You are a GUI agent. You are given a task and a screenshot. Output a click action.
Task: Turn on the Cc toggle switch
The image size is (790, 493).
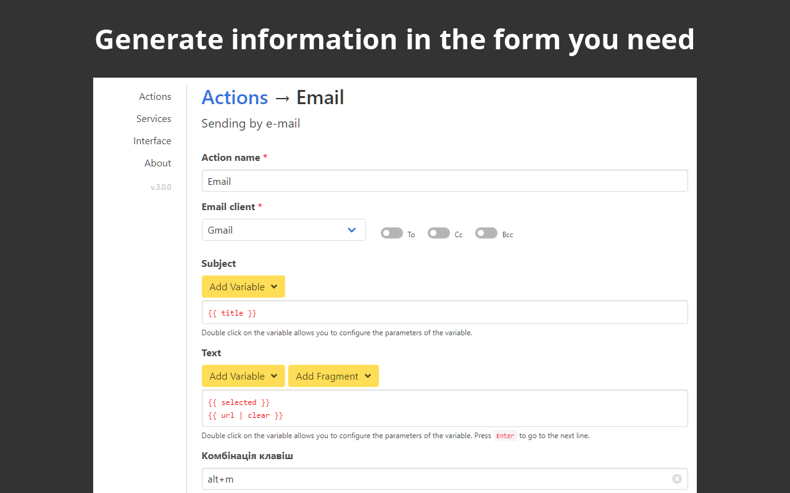pos(439,233)
